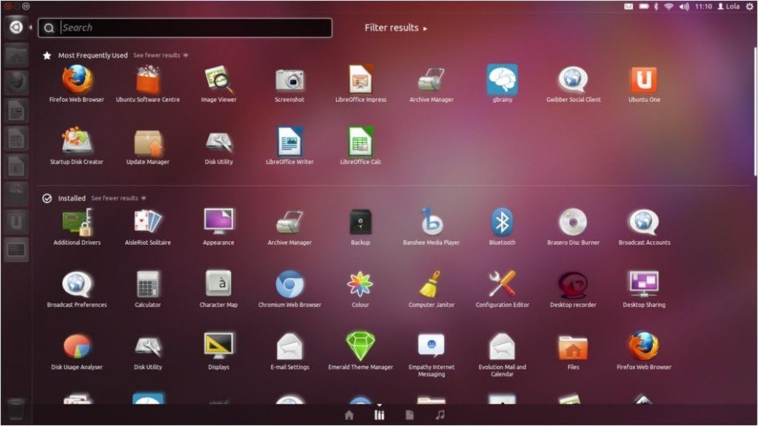Image resolution: width=758 pixels, height=426 pixels.
Task: Open LibreOffice Impress
Action: [x=360, y=80]
